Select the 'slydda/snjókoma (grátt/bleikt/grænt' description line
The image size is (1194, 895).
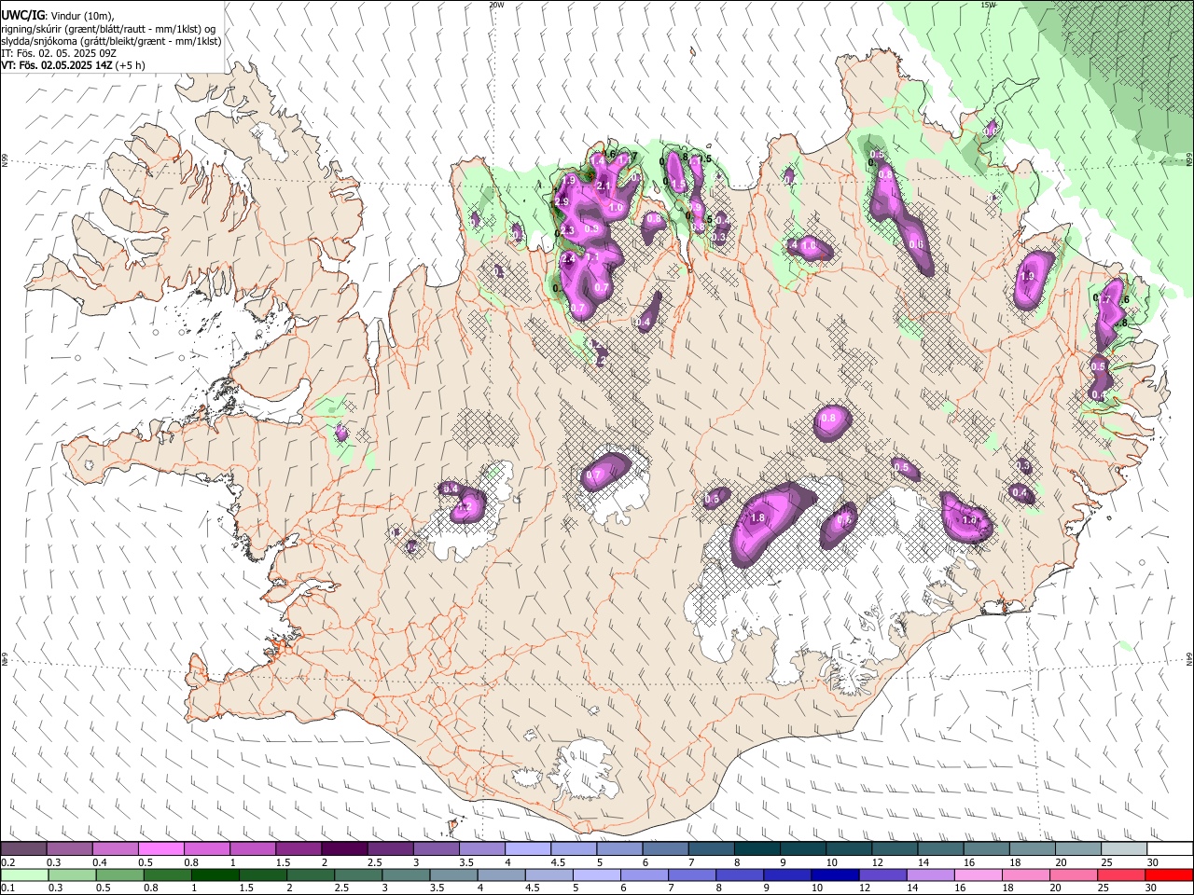coord(112,41)
